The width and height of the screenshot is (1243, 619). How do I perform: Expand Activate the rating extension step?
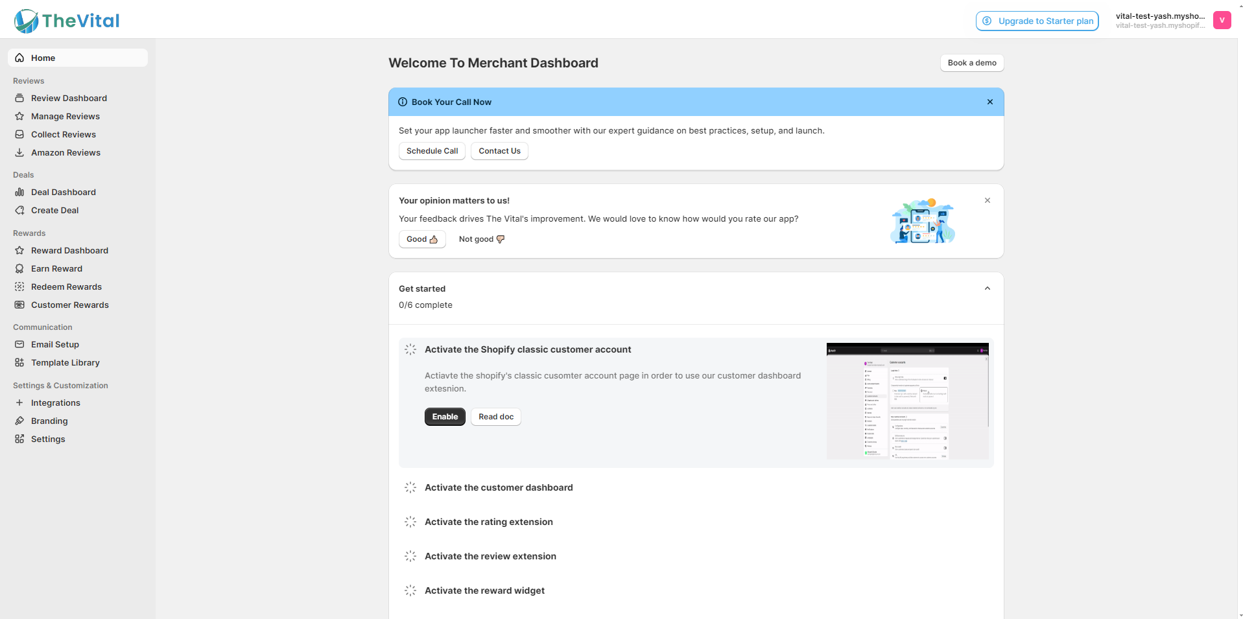coord(488,522)
